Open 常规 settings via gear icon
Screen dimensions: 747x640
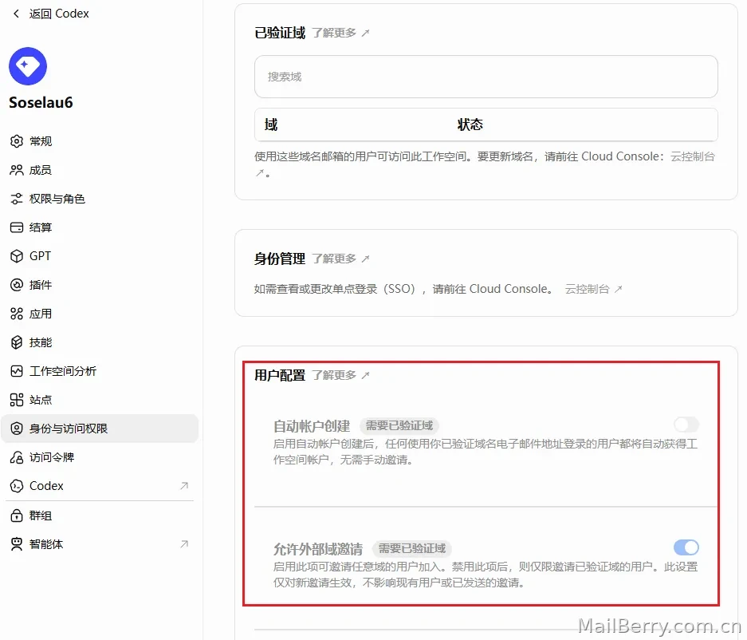(x=17, y=141)
